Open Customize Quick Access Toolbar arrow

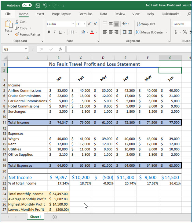point(64,6)
